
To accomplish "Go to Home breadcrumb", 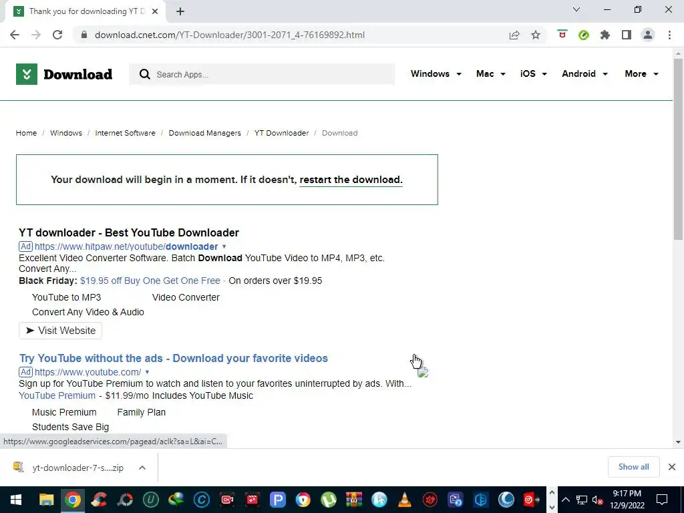I will click(x=26, y=133).
